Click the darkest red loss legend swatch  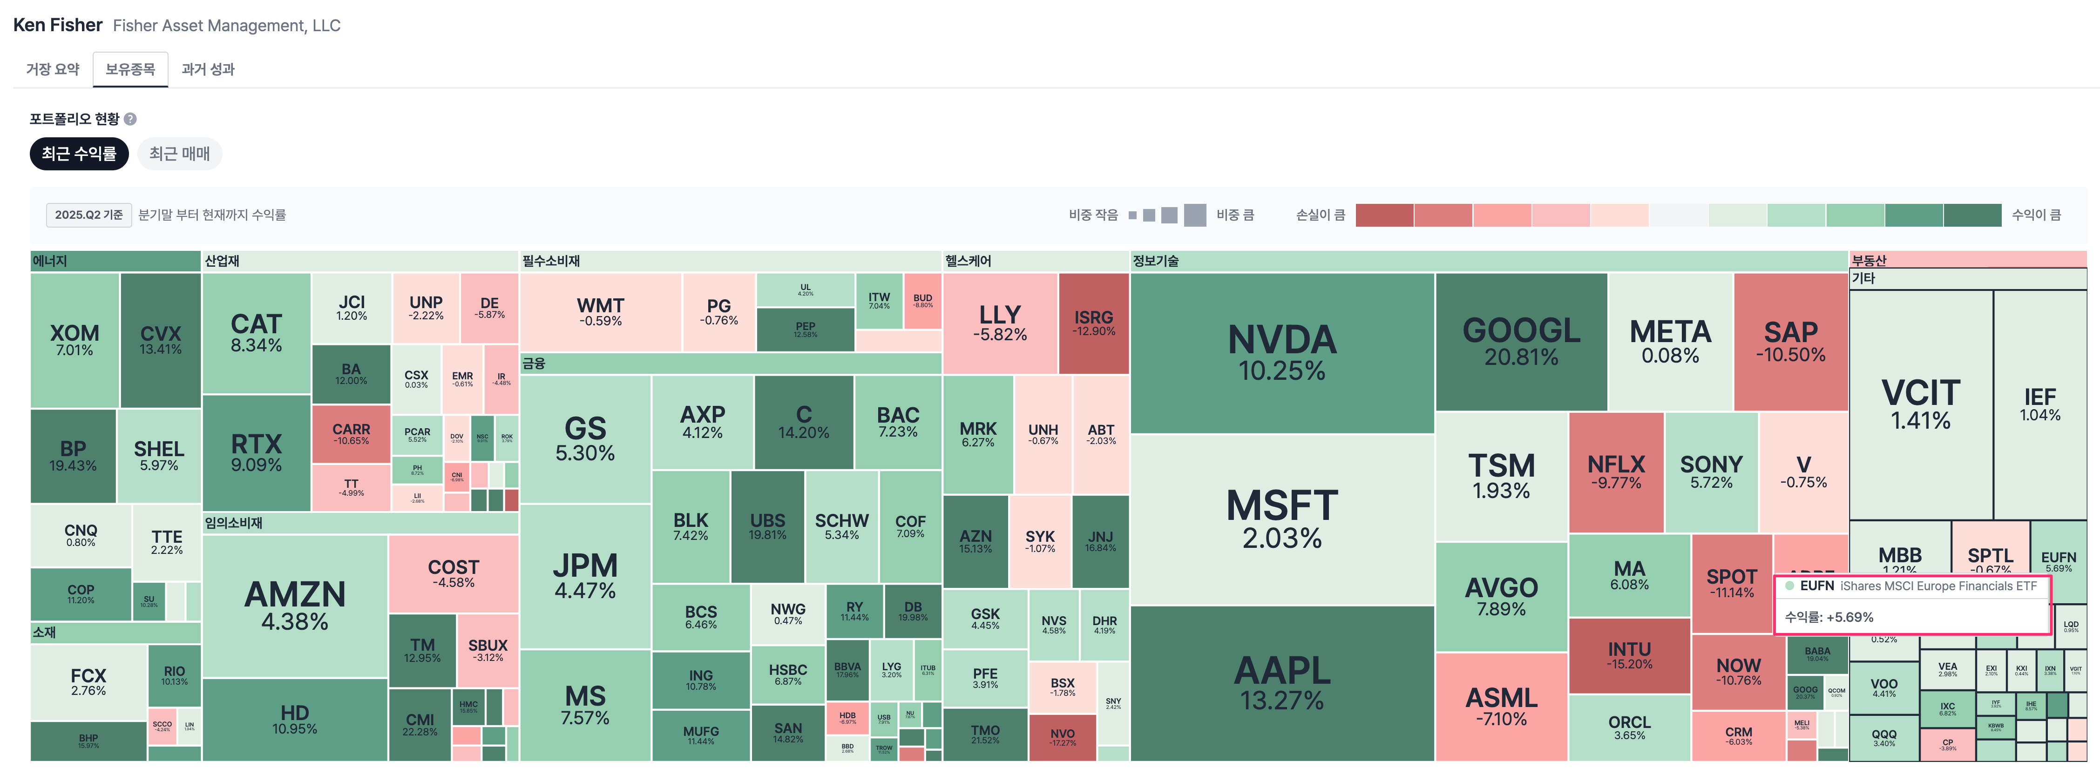tap(1384, 215)
